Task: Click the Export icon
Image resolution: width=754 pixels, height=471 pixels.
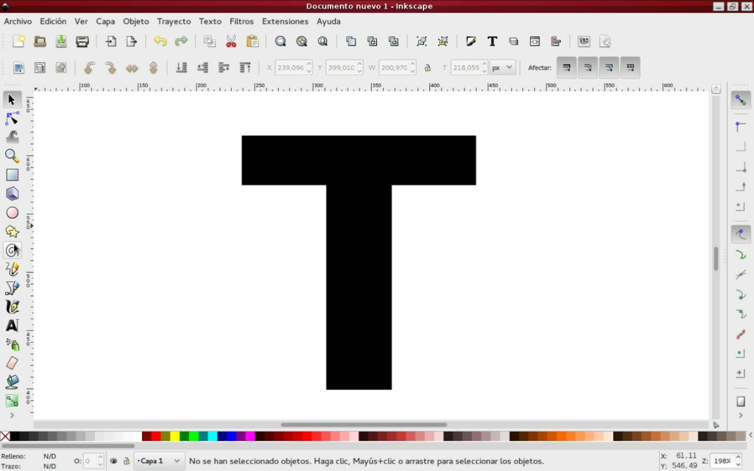Action: (132, 41)
